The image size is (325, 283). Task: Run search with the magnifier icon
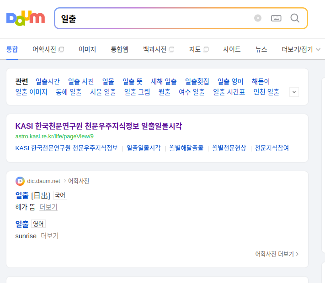pyautogui.click(x=295, y=18)
